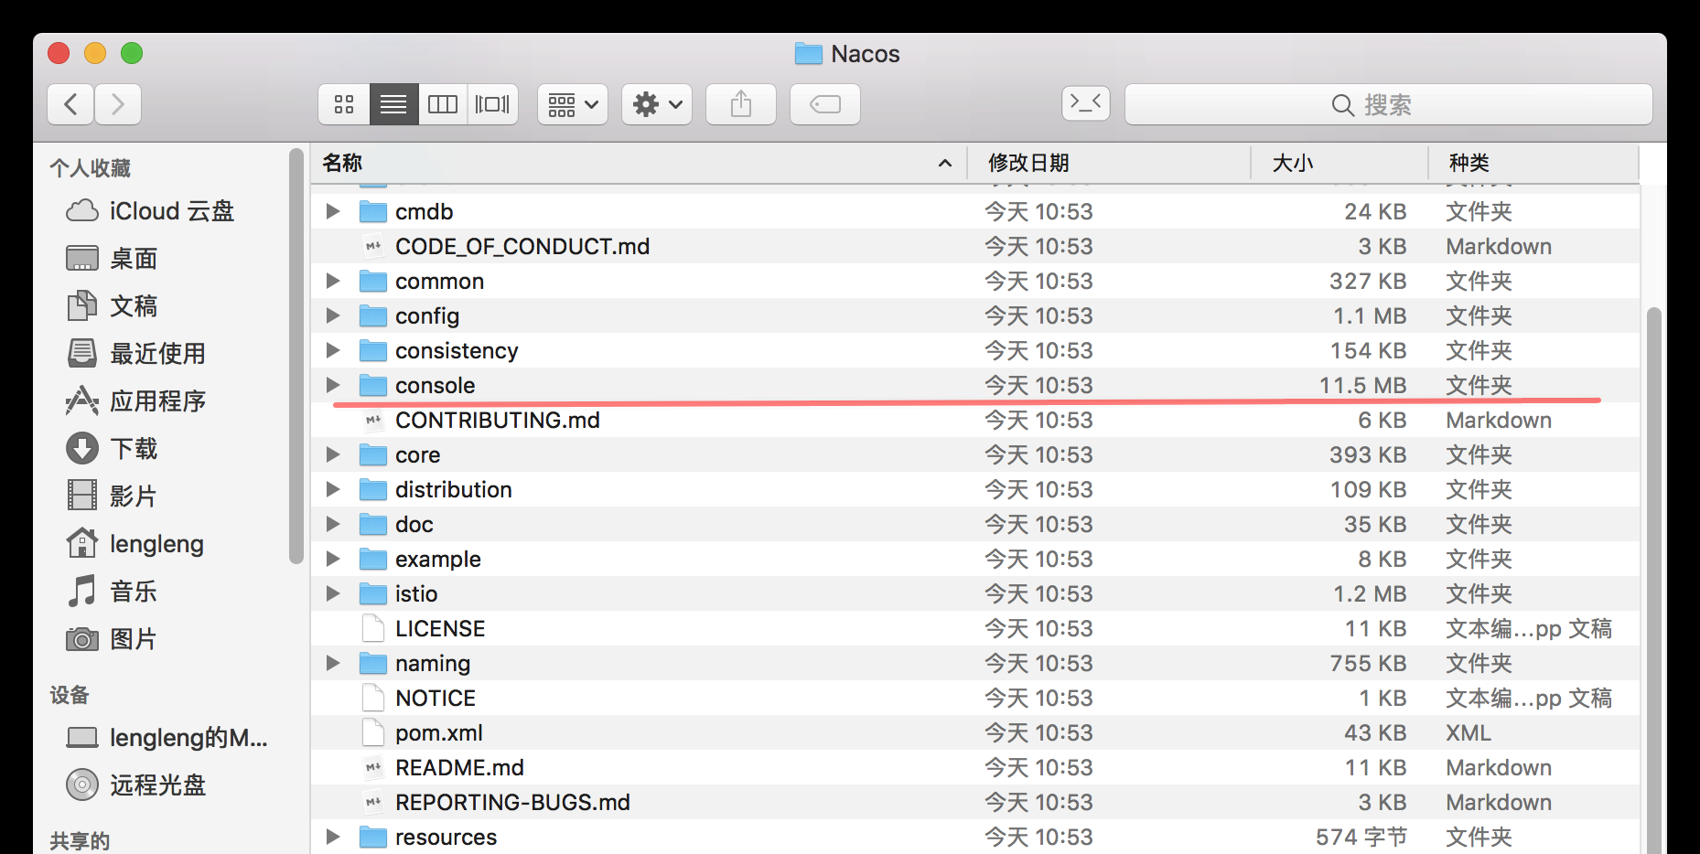1700x854 pixels.
Task: Sort by 修改日期 column header
Action: coord(1110,163)
